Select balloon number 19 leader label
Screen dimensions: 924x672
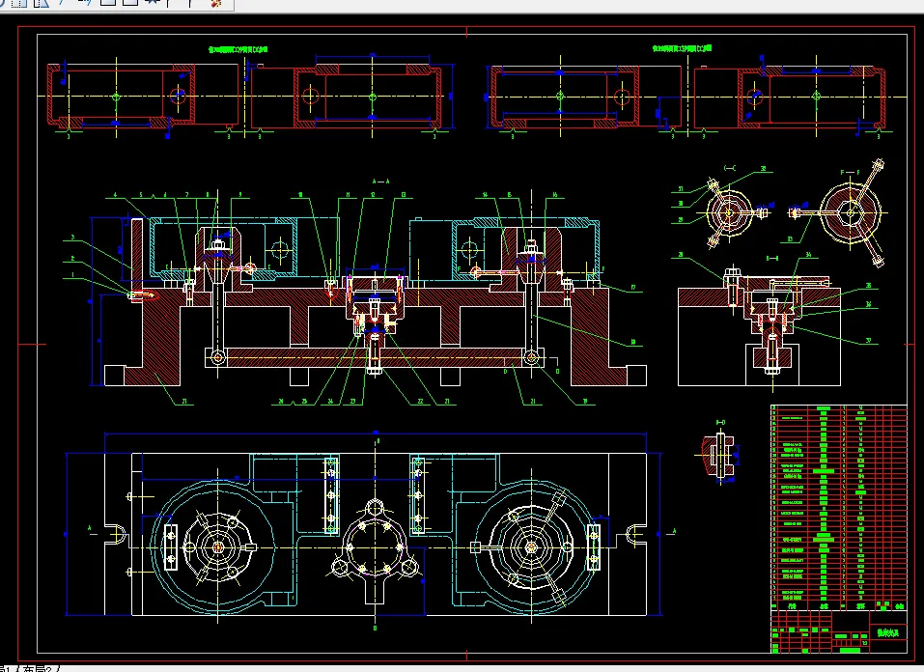[585, 402]
